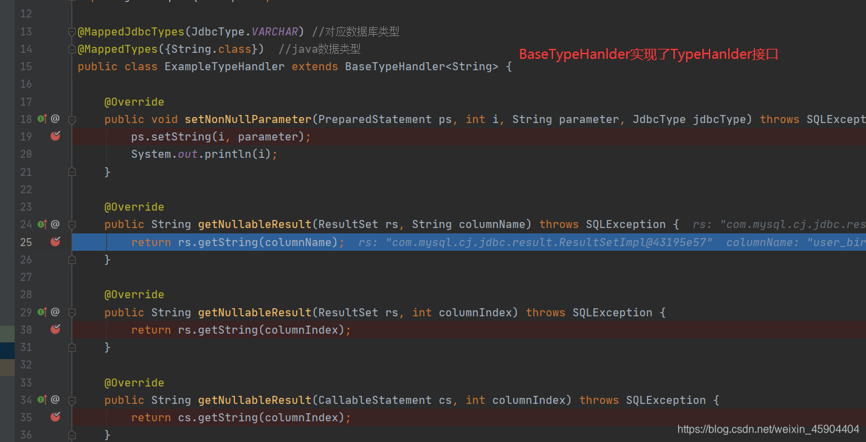This screenshot has height=442, width=866.
Task: Click the closing fold marker on line 31
Action: (72, 347)
